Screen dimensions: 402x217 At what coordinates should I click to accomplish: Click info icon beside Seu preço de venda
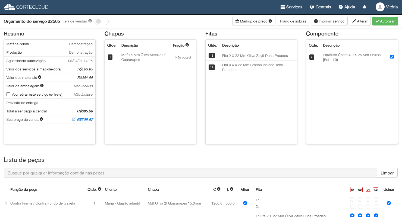point(41,119)
